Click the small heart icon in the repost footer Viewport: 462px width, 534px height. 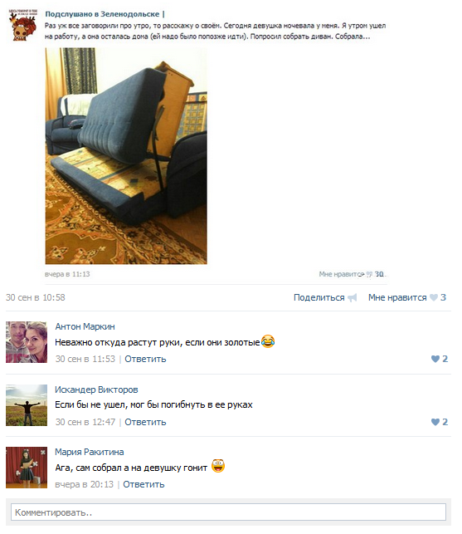click(369, 274)
